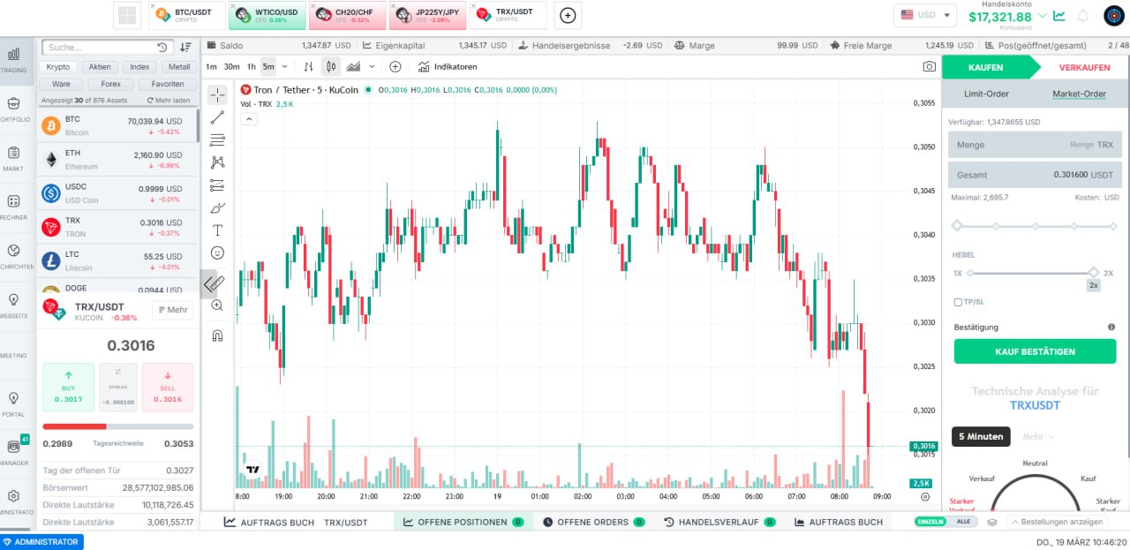Click the red SELL button
Image resolution: width=1130 pixels, height=550 pixels.
[168, 387]
